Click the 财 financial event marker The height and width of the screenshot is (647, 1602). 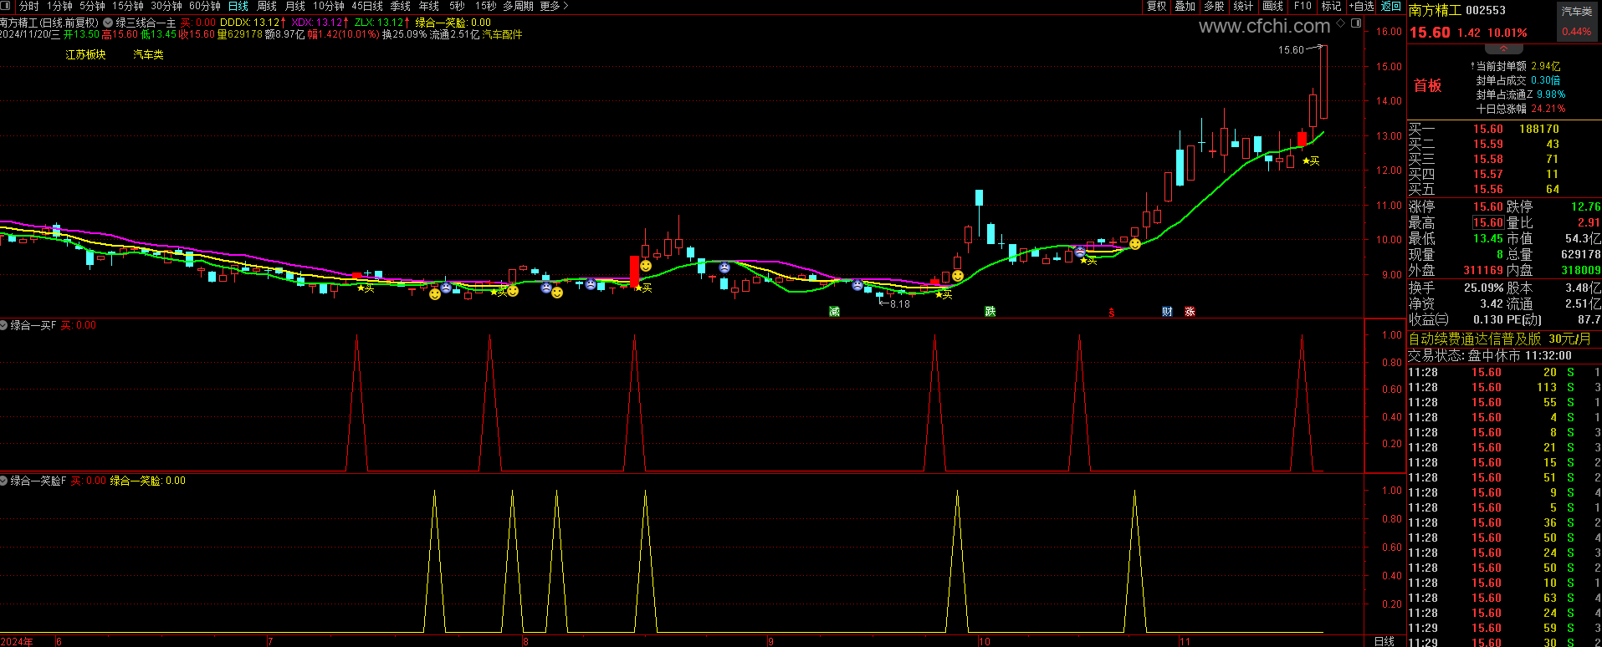(x=1167, y=312)
